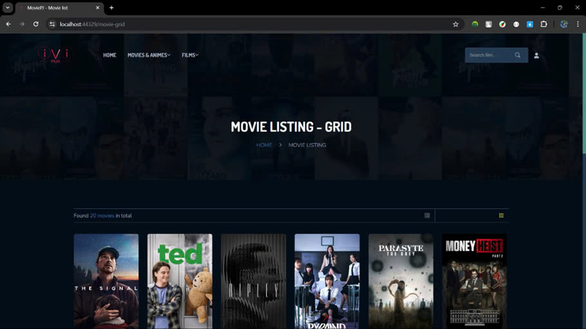Click the gray square extension icon

pyautogui.click(x=489, y=24)
